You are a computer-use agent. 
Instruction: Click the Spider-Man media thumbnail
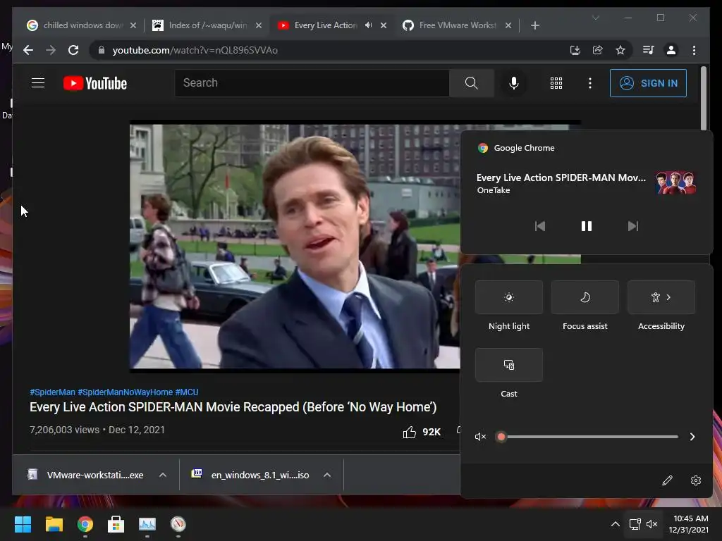(x=675, y=182)
